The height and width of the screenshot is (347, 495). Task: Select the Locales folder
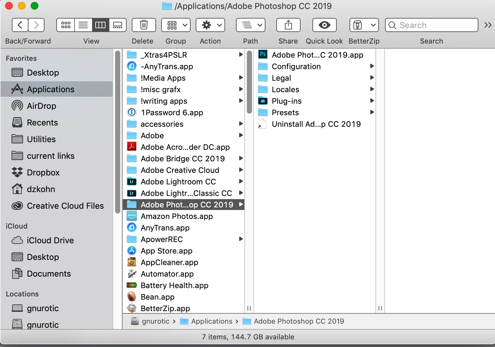click(315, 90)
